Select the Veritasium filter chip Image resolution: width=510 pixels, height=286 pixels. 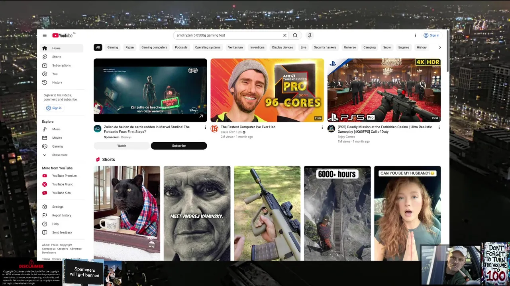[235, 47]
